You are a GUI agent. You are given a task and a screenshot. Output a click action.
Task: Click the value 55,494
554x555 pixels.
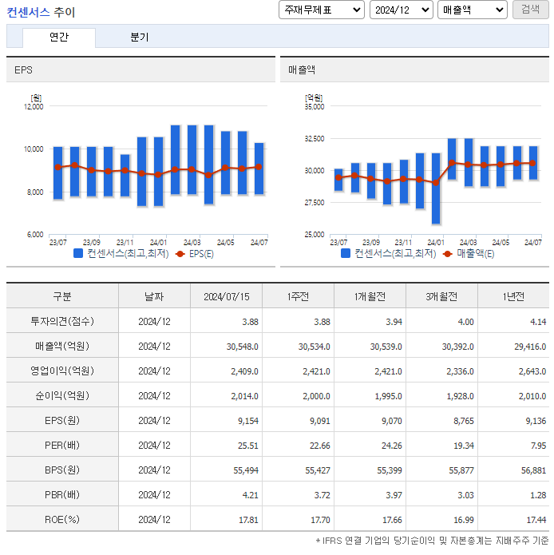coord(246,470)
